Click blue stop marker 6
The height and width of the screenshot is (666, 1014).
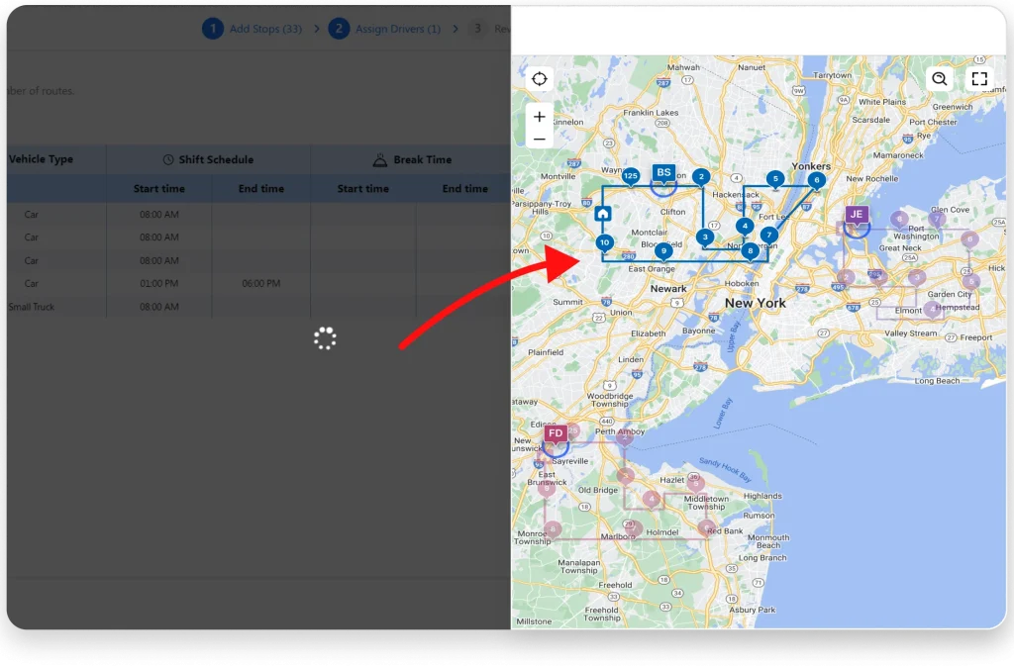click(817, 180)
